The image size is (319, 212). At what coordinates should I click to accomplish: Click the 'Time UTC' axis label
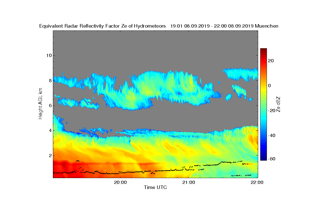(155, 187)
